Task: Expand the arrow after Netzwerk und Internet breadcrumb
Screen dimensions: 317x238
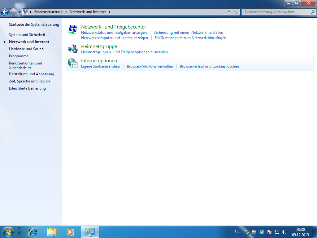Action: (109, 12)
